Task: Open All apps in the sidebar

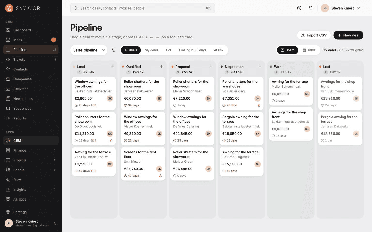Action: click(x=31, y=199)
